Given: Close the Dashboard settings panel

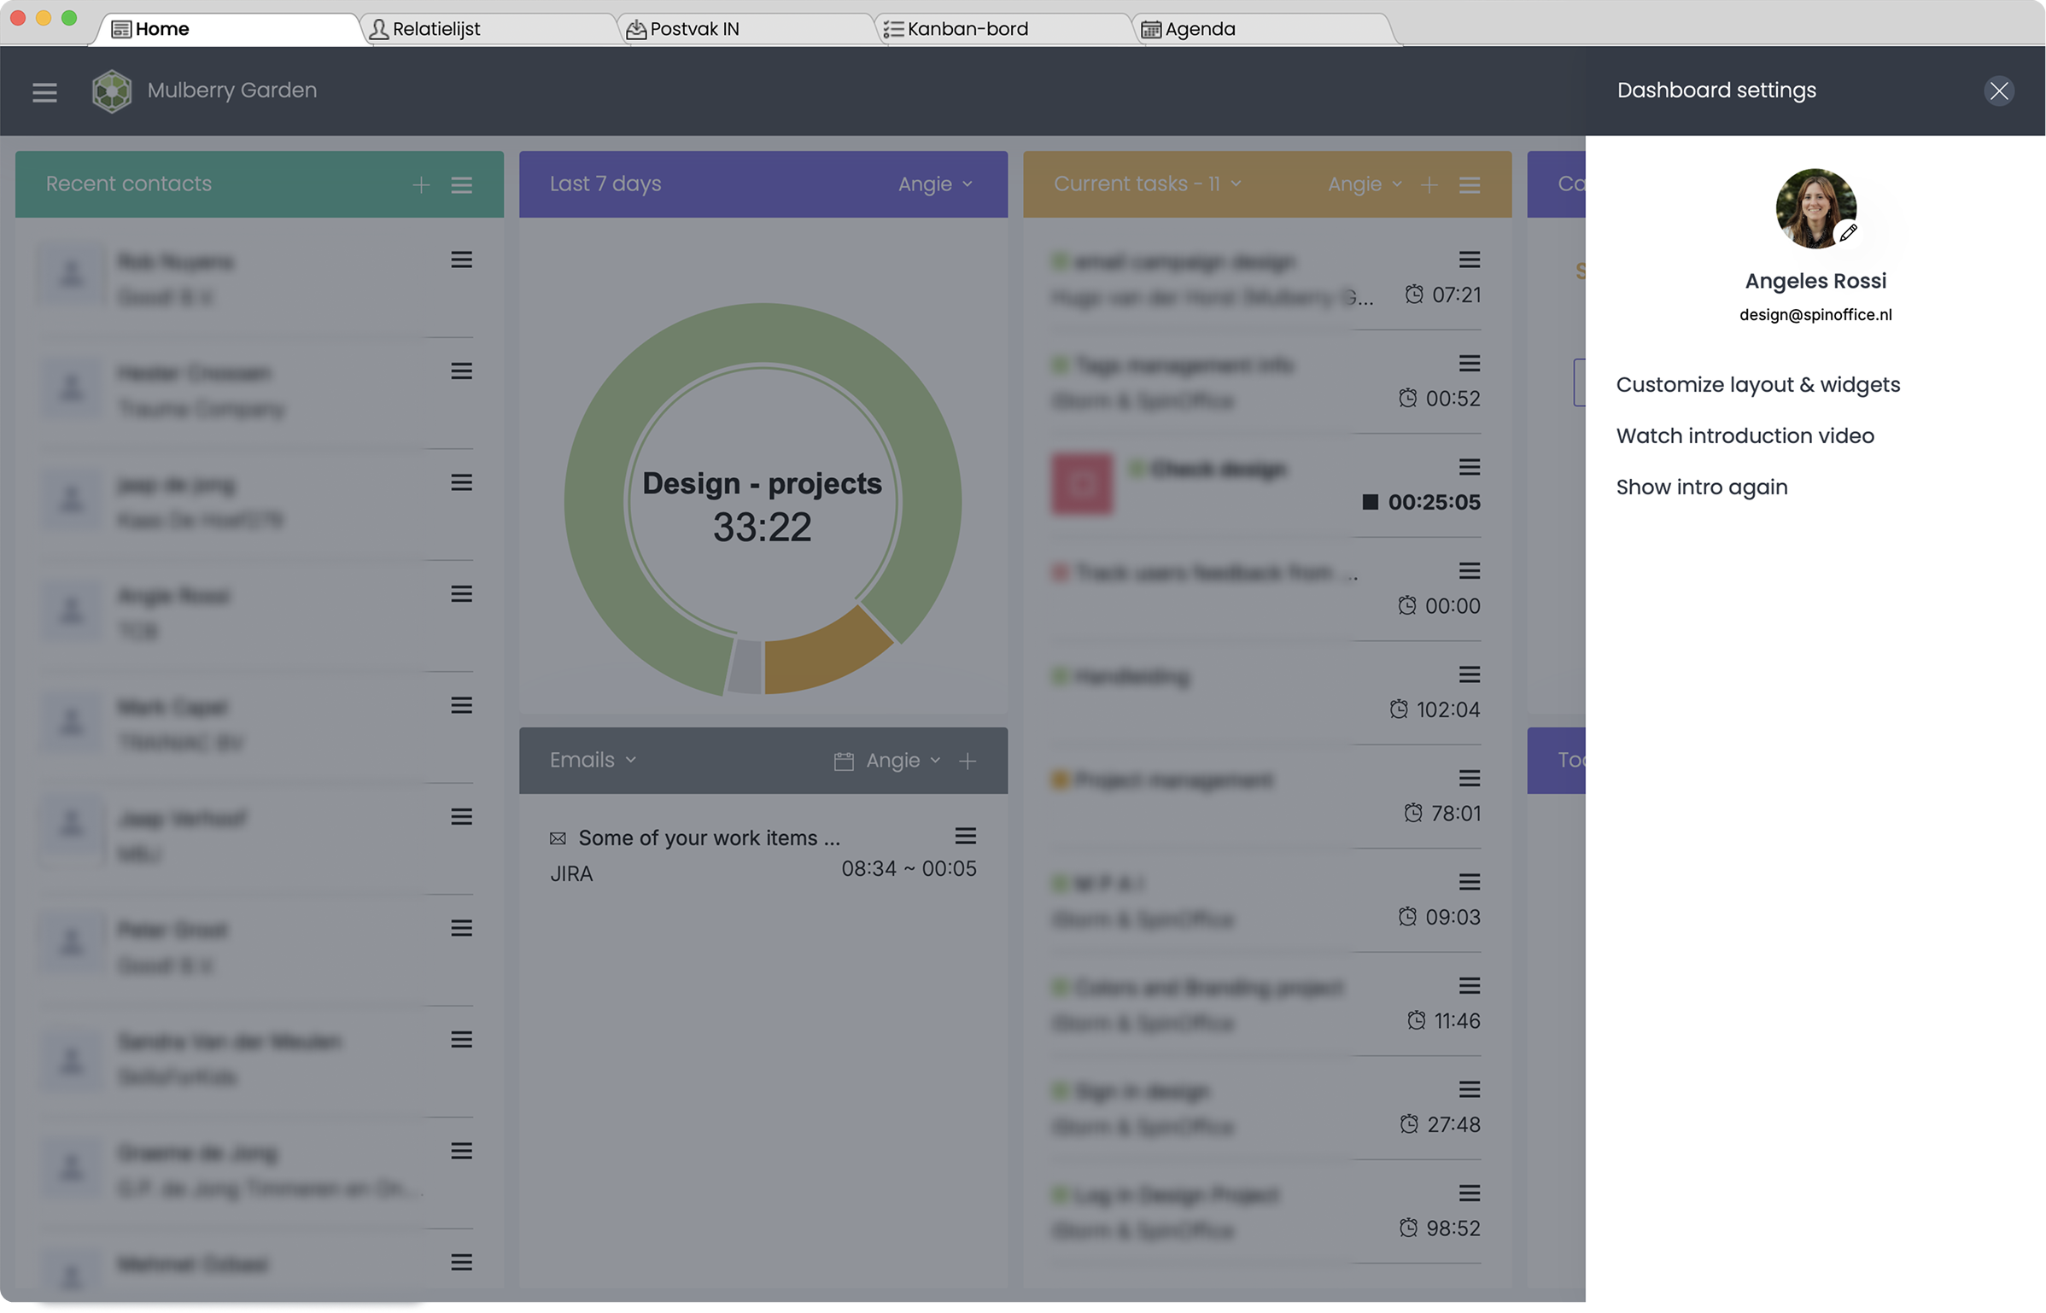Looking at the screenshot, I should click(1998, 91).
